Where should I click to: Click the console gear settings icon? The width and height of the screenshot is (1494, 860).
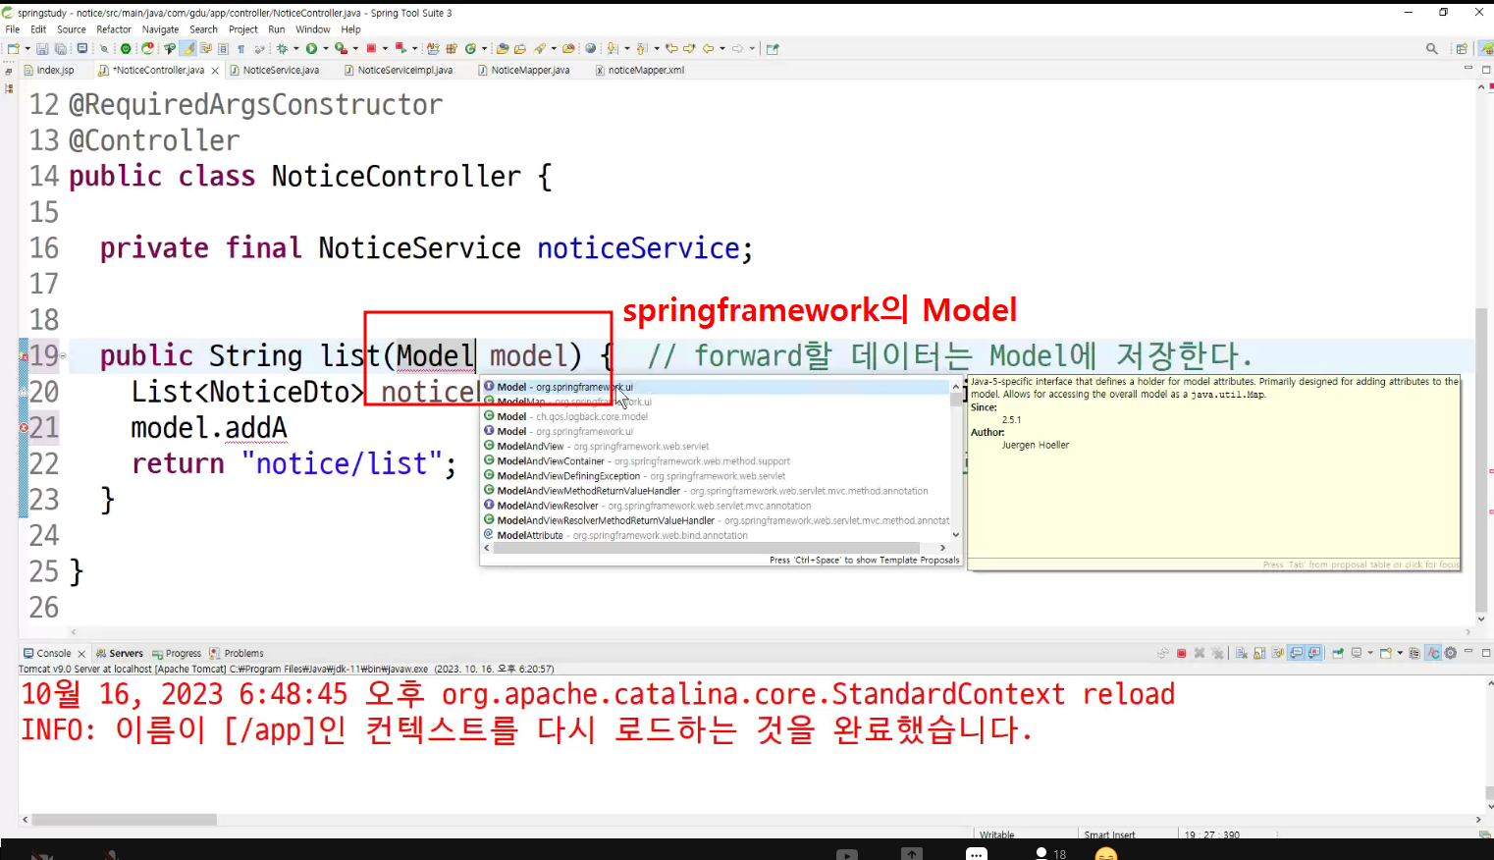pyautogui.click(x=1450, y=653)
